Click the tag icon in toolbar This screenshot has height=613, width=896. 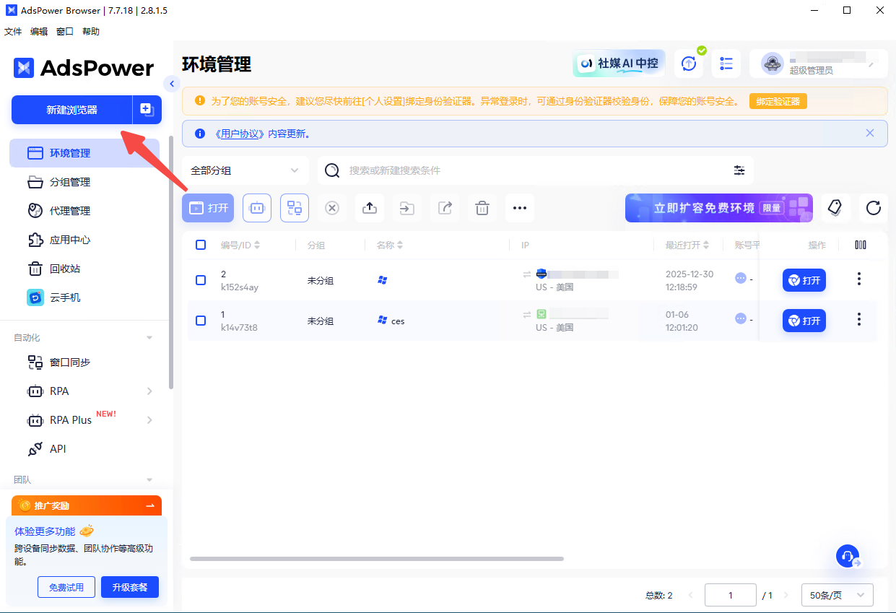pyautogui.click(x=835, y=208)
